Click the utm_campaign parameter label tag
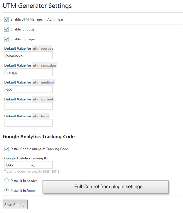 click(44, 65)
